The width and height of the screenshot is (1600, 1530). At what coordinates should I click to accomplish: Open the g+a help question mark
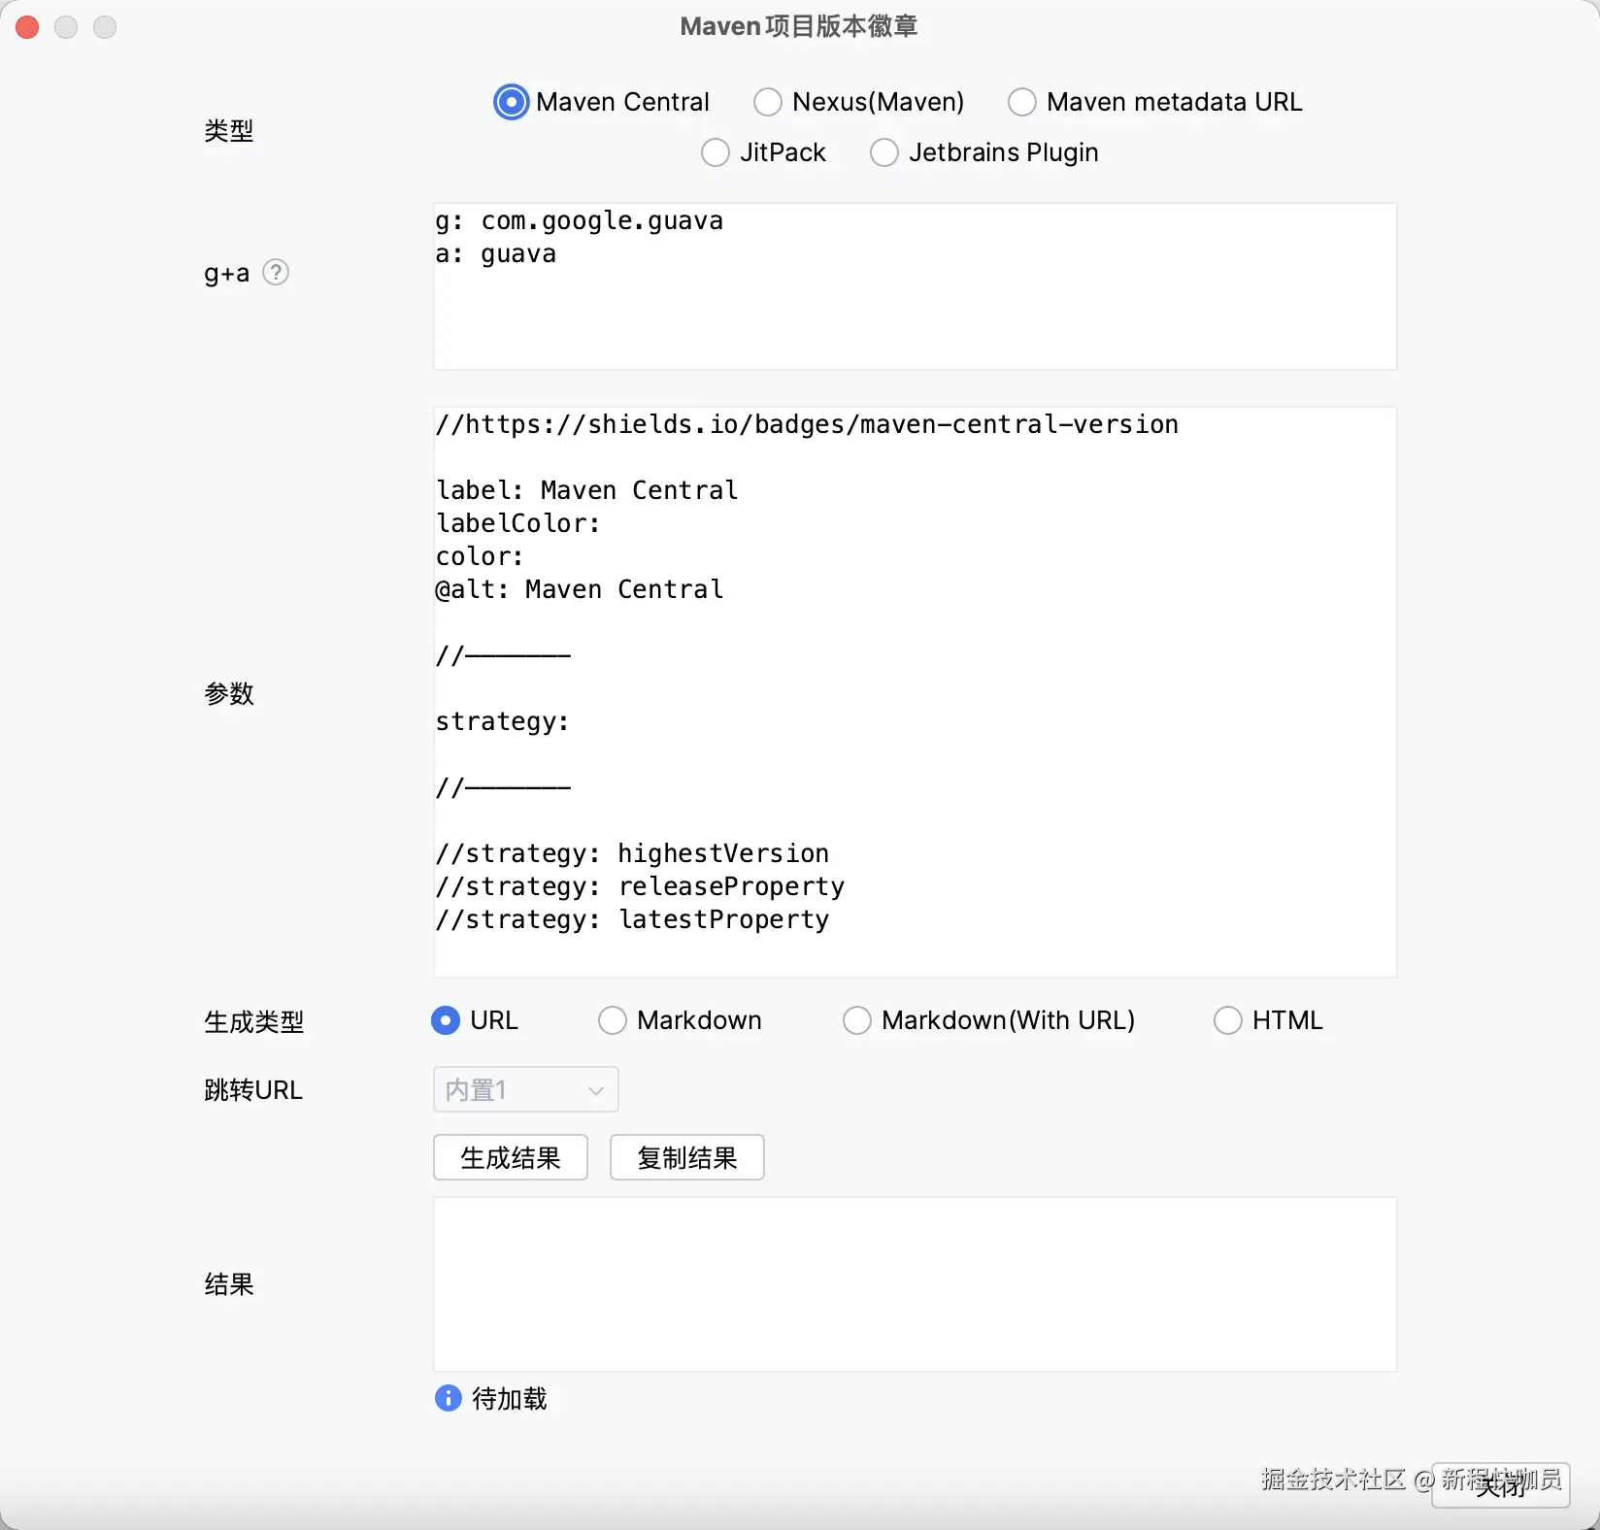pyautogui.click(x=276, y=273)
